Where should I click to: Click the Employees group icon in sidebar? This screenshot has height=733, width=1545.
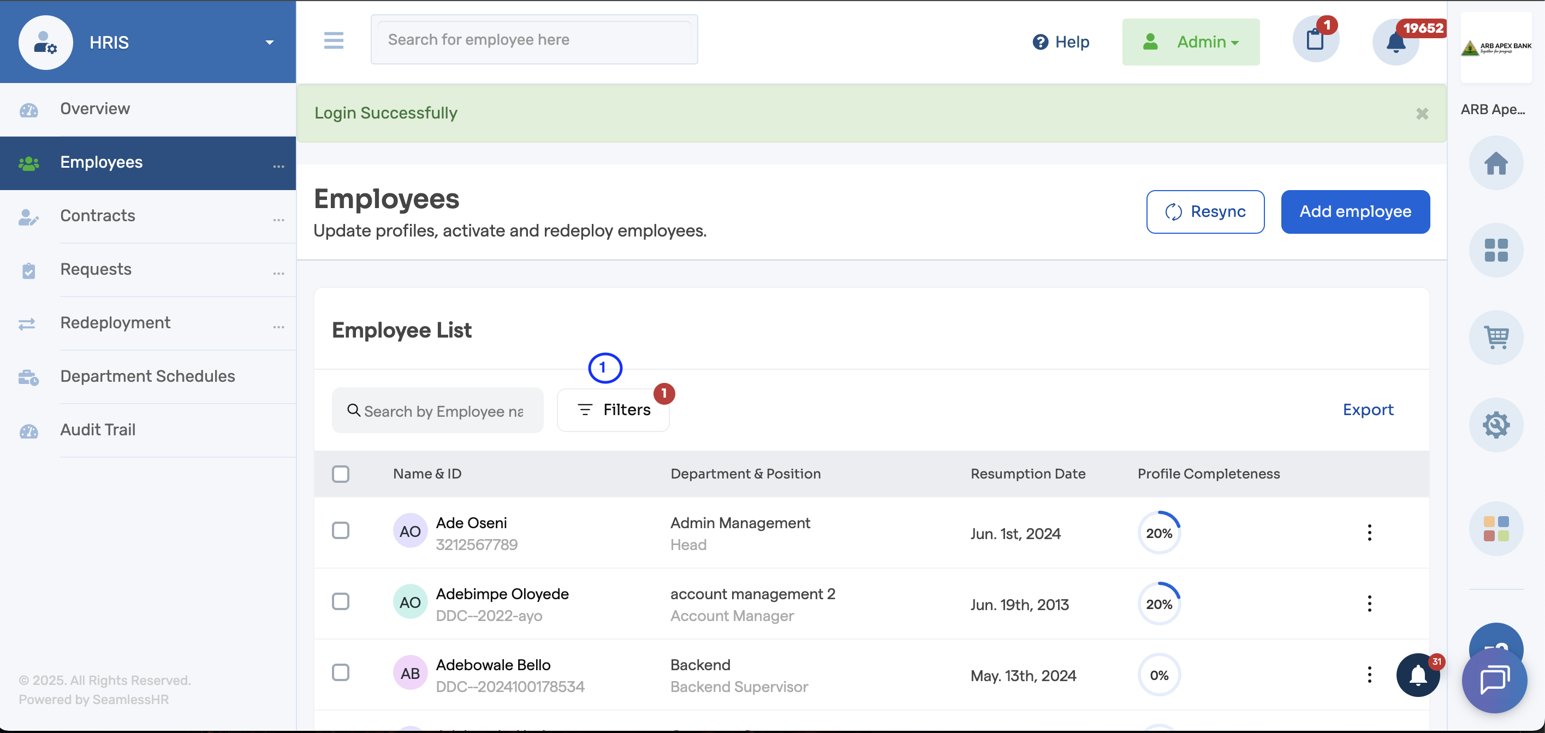tap(29, 163)
